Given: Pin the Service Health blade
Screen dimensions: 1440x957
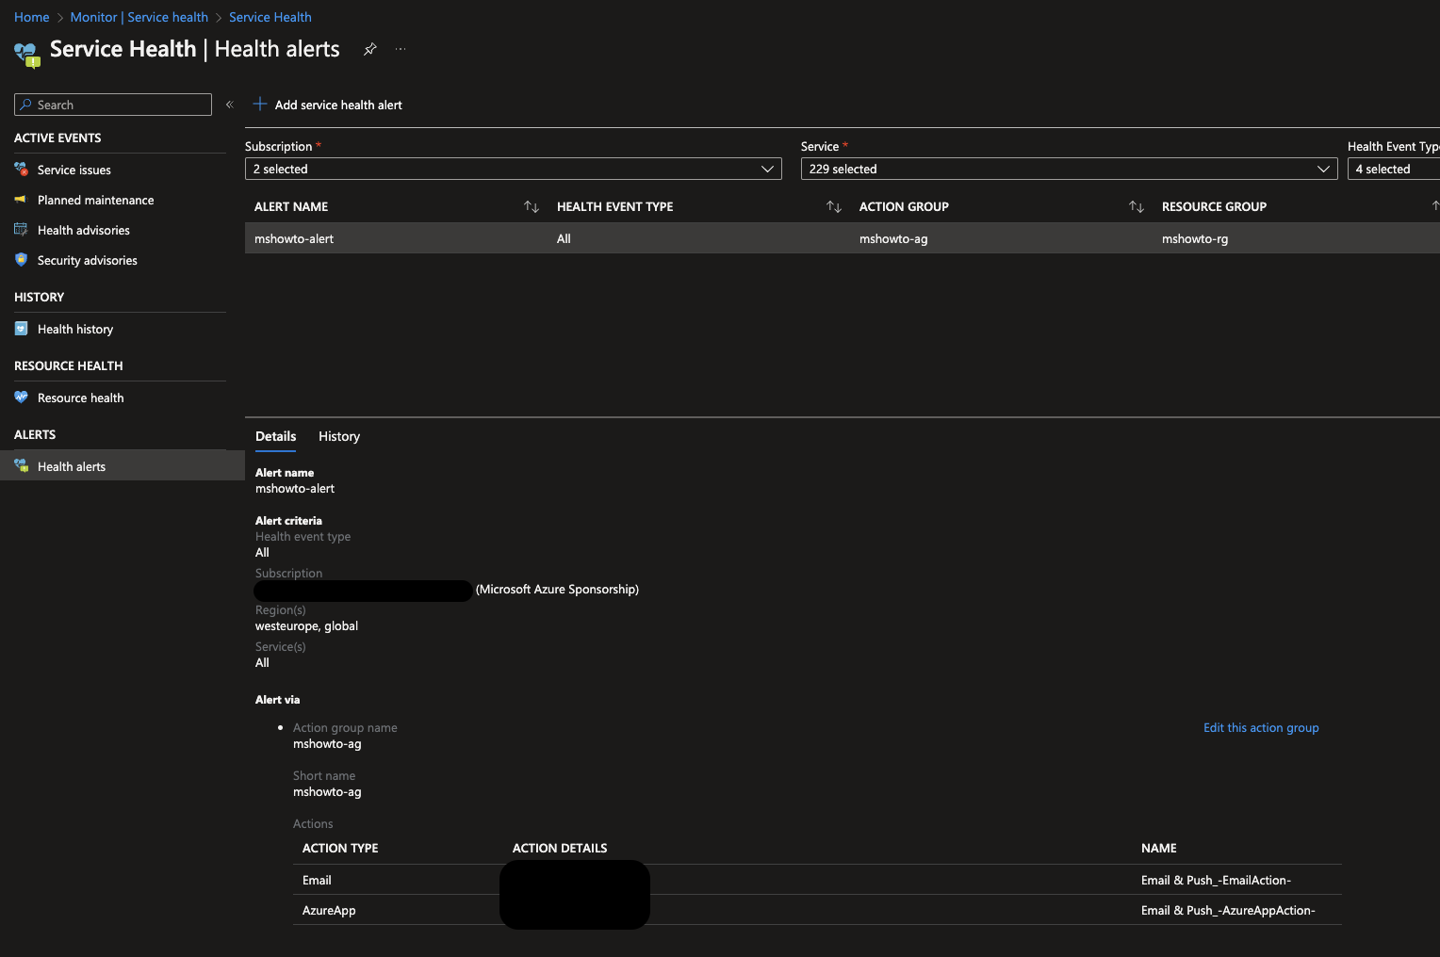Looking at the screenshot, I should (370, 49).
